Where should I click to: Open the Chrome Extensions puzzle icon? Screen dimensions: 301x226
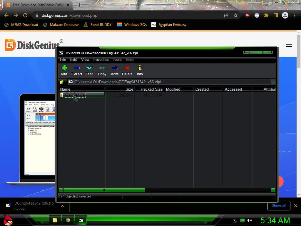[x=266, y=15]
